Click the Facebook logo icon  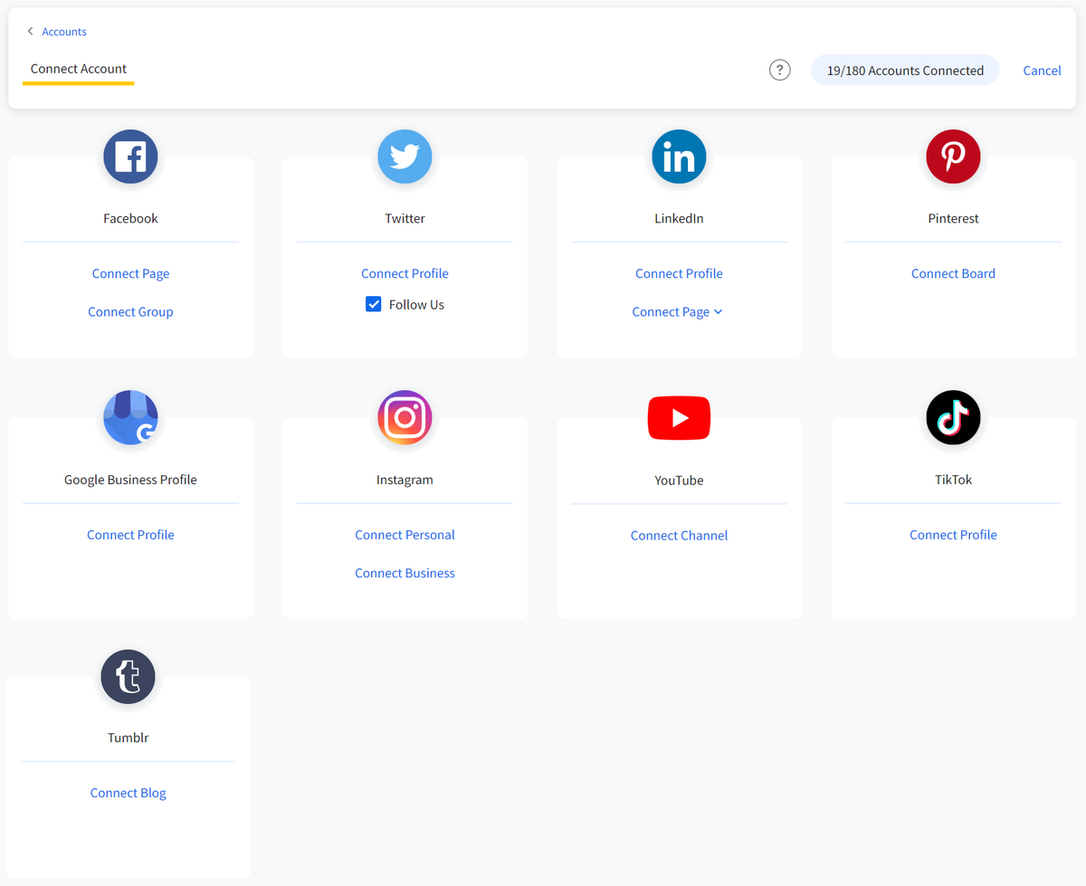(x=130, y=157)
